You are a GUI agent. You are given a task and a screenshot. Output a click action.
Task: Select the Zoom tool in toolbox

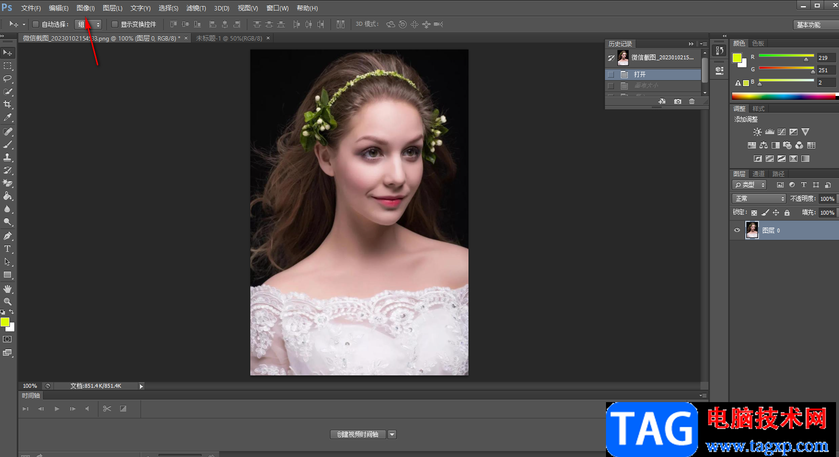7,302
